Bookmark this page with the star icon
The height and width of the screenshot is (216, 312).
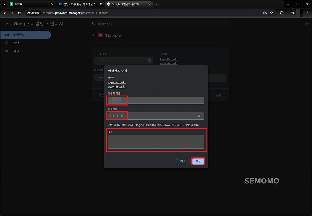point(271,13)
